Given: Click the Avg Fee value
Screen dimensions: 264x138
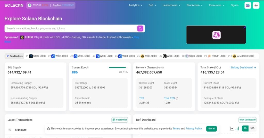Looking at the screenshot, I should tap(68, 5).
